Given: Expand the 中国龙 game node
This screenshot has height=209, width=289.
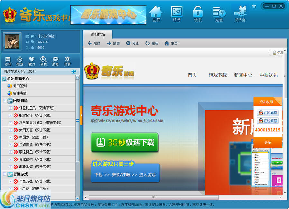Looking at the screenshot, I should tap(11, 137).
